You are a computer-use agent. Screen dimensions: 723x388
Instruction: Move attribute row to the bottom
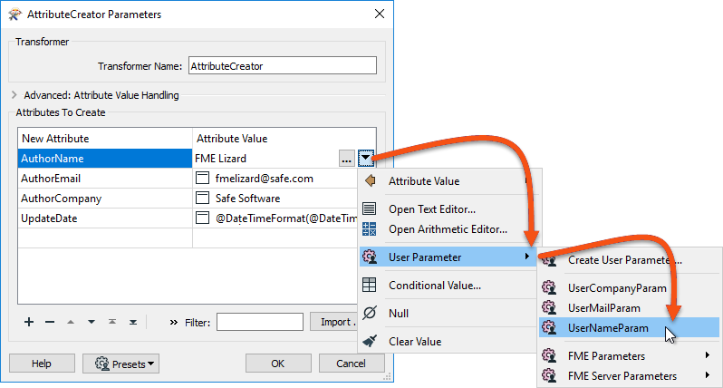(x=133, y=322)
